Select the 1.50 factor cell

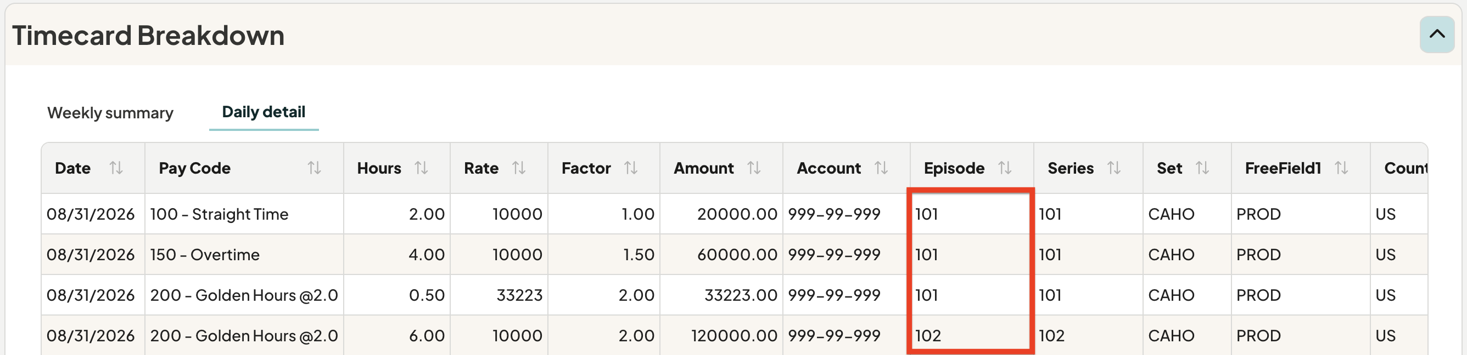click(x=604, y=254)
